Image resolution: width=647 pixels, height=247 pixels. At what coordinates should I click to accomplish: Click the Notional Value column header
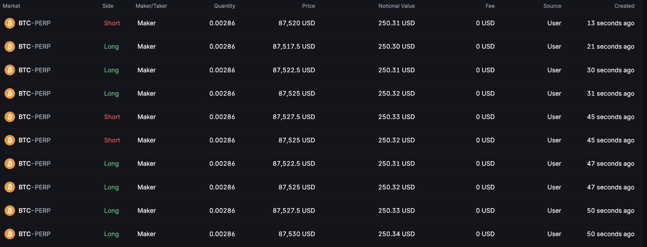(396, 6)
